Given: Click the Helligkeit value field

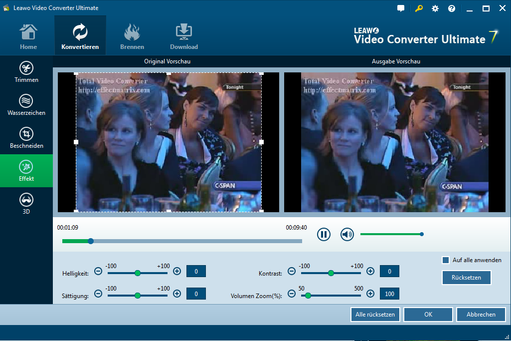Looking at the screenshot, I should coord(196,271).
